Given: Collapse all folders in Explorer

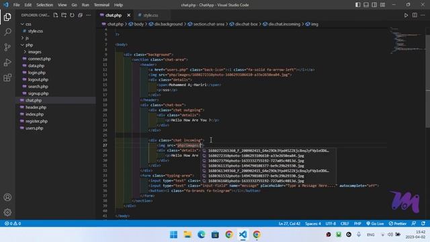Looking at the screenshot, I should pyautogui.click(x=80, y=15).
